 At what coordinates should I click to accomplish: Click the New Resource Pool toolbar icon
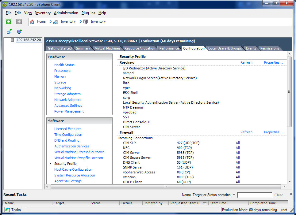(19, 31)
